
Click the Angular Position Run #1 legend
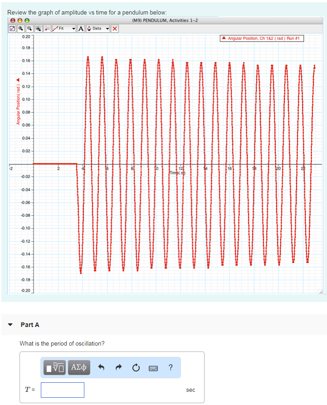coord(262,38)
